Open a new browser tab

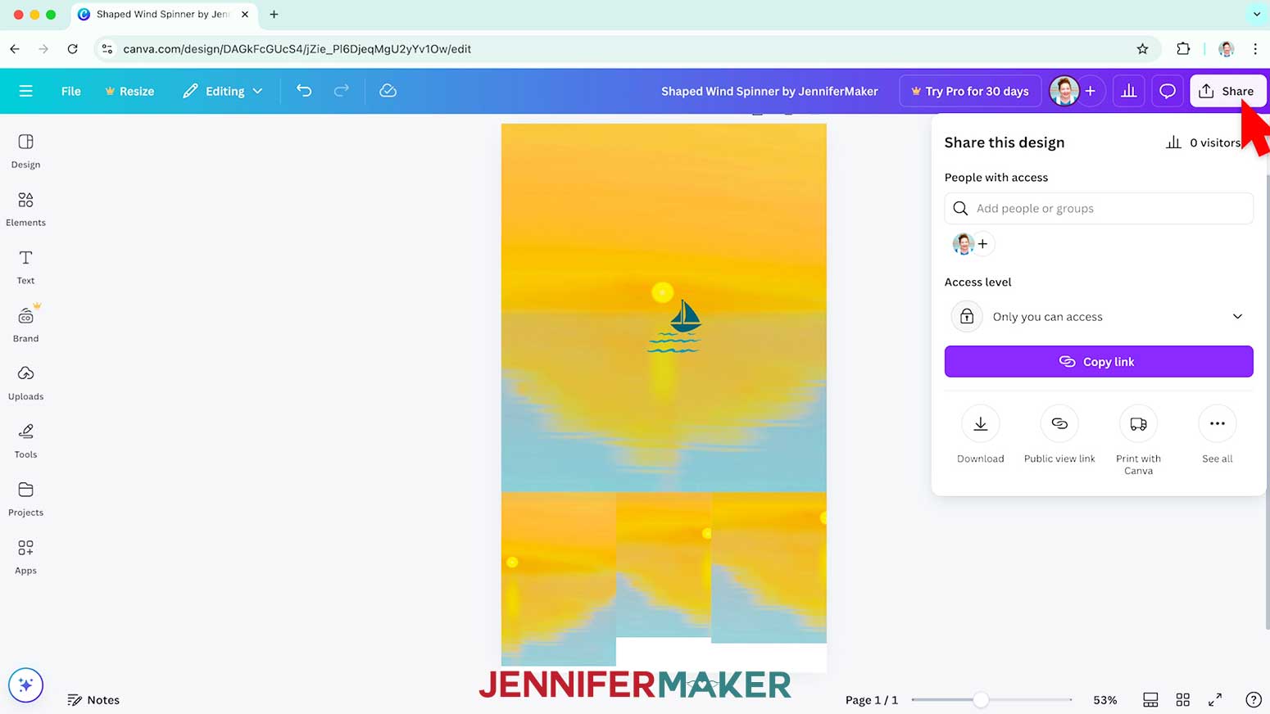pos(274,15)
